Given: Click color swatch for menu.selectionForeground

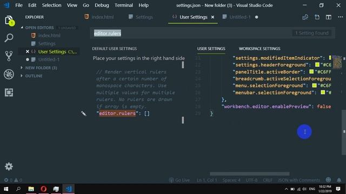Looking at the screenshot, I should point(315,85).
